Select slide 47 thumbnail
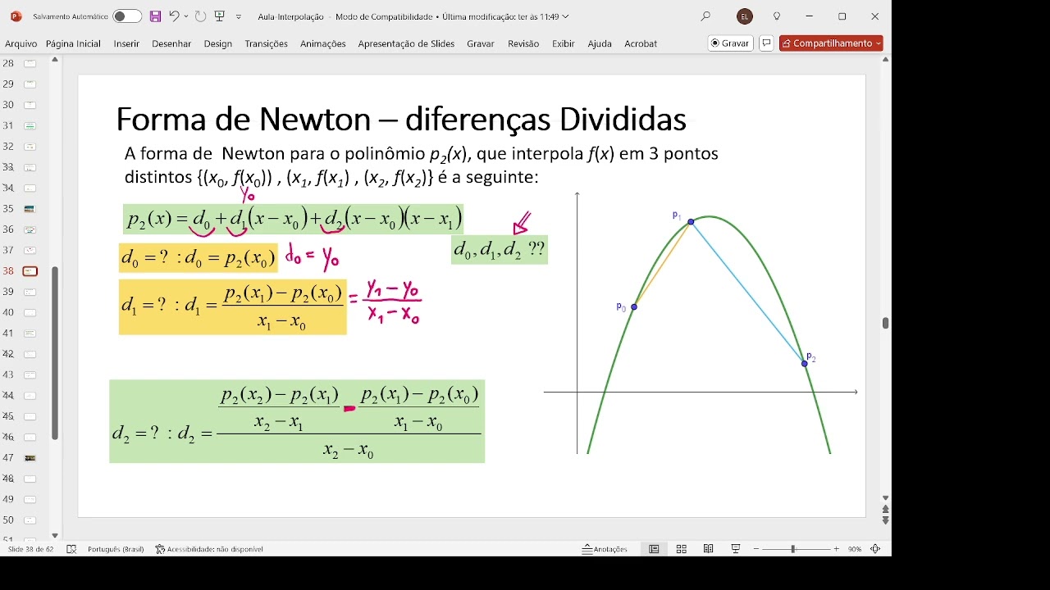Viewport: 1050px width, 590px height. (30, 458)
